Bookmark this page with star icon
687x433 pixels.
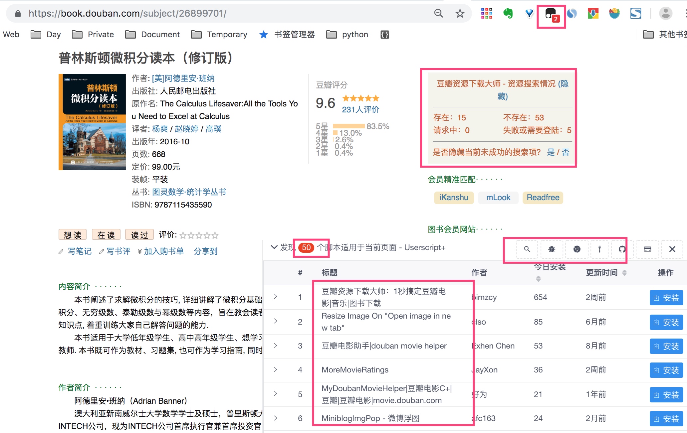[x=460, y=14]
